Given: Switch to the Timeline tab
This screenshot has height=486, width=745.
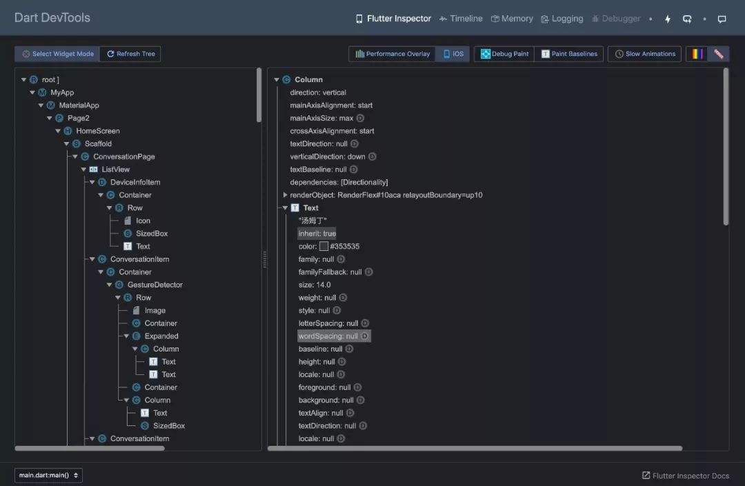Looking at the screenshot, I should [461, 19].
